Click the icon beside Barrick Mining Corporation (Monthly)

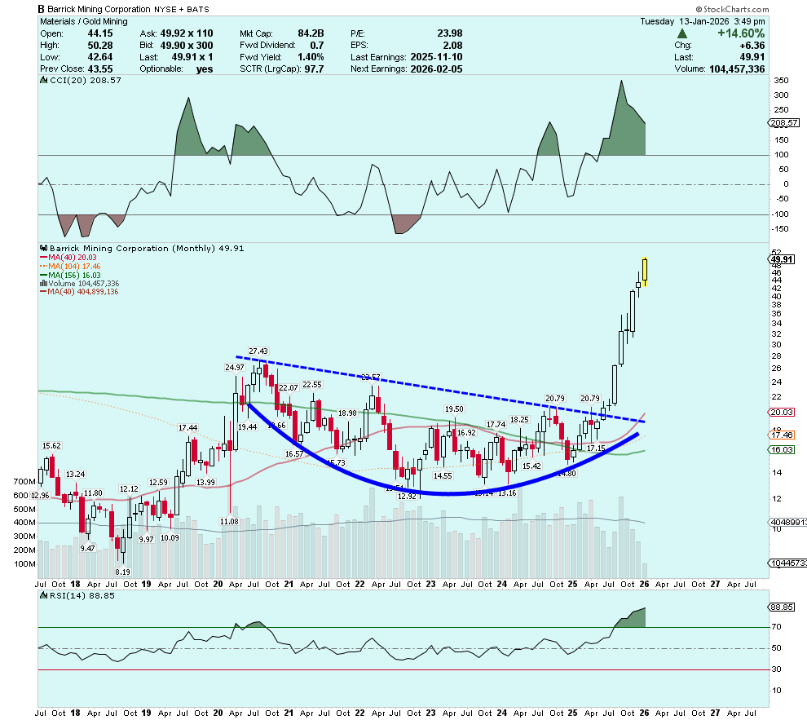[x=44, y=248]
